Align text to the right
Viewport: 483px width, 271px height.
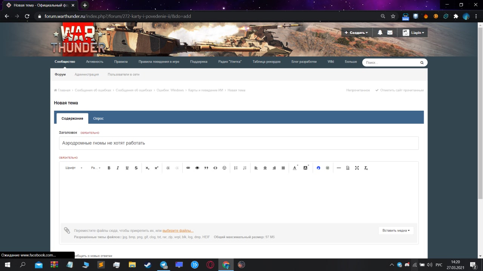coord(274,168)
